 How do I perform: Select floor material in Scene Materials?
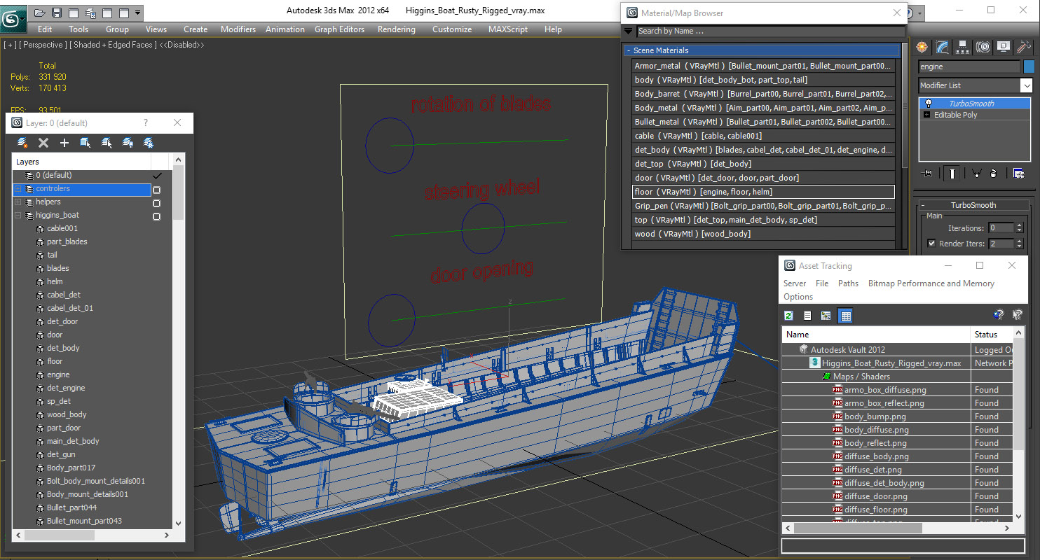point(763,192)
